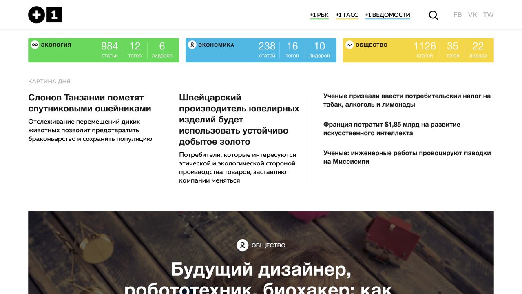Viewport: 522px width, 294px height.
Task: Open article on Swiss jewelry maker's sustainable gold
Action: coord(239,120)
